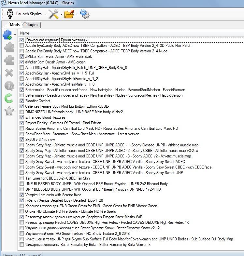Screen dimensions: 244x256
Task: Select 'Calientes Female Body Mod Big Bottom Edition' row
Action: (x=67, y=106)
